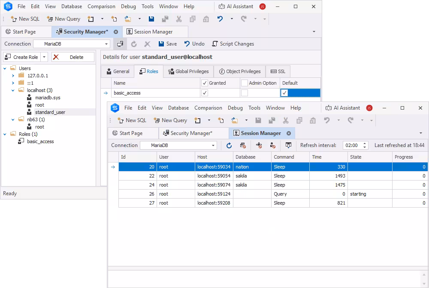The height and width of the screenshot is (288, 429).
Task: Select root user under localhost
Action: point(39,105)
